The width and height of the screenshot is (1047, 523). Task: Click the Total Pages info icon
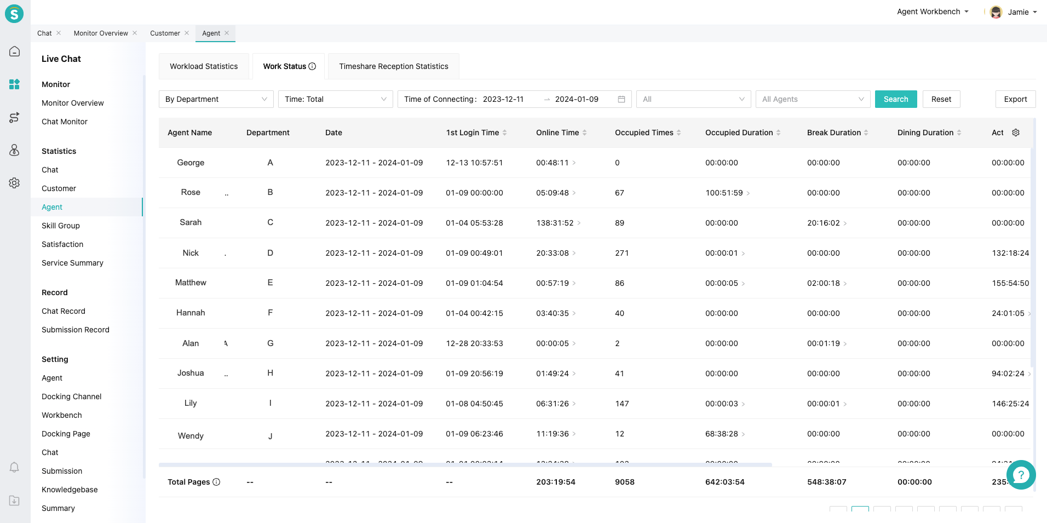click(216, 482)
